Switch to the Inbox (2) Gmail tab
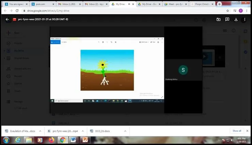 96,4
